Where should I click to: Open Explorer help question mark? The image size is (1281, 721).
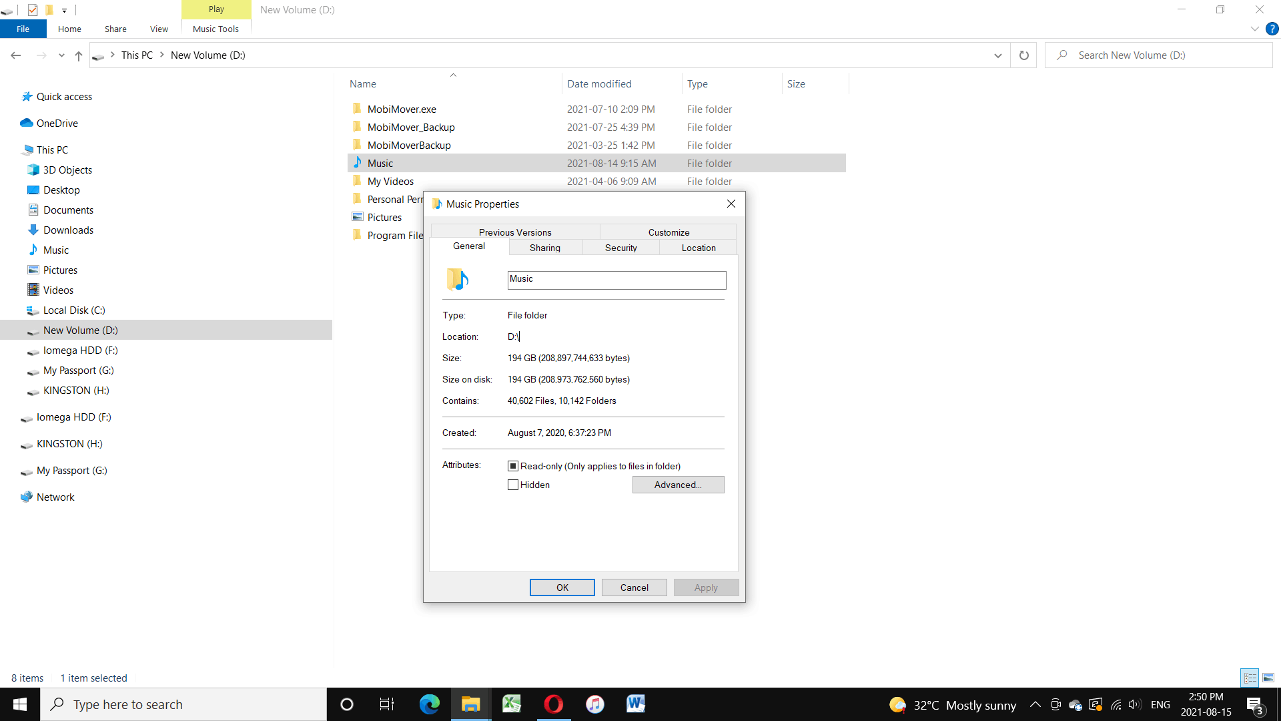(1272, 29)
